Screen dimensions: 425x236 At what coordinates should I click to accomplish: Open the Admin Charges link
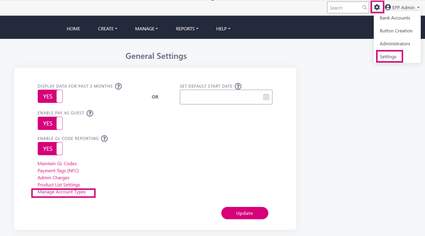[x=54, y=178]
